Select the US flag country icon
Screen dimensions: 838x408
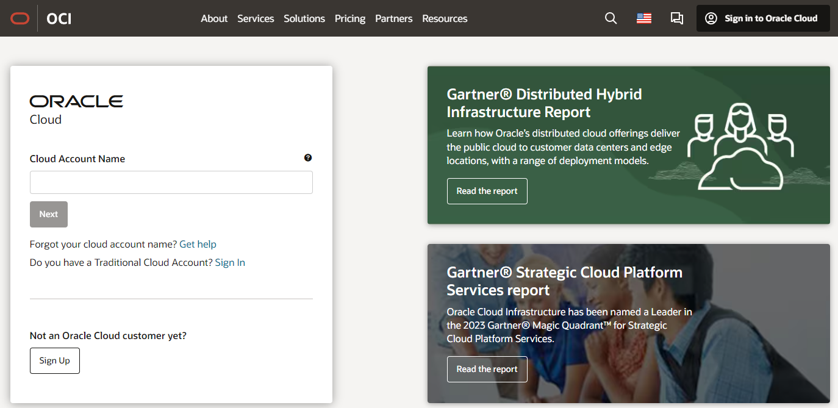[643, 18]
